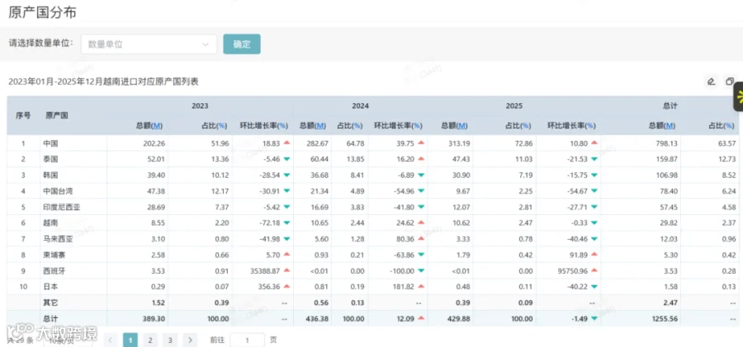Select the 印度尼西亚 row country name
743x347 pixels.
62,208
